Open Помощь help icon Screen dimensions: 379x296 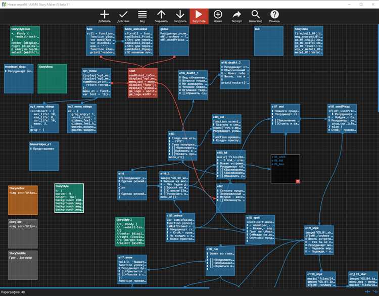(x=274, y=15)
